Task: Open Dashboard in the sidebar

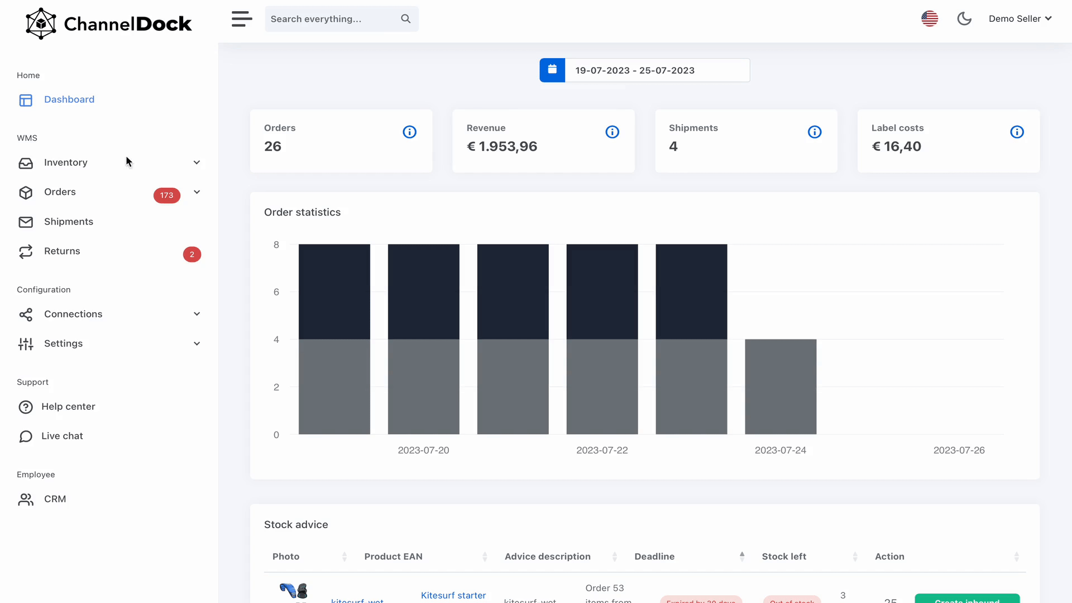Action: click(69, 99)
